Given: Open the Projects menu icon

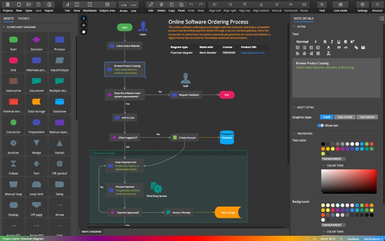Looking at the screenshot, I should pyautogui.click(x=8, y=5).
